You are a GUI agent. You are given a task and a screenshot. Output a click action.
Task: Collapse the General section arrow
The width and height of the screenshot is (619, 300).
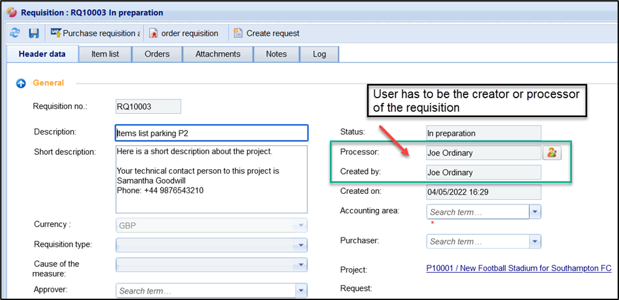pyautogui.click(x=21, y=83)
